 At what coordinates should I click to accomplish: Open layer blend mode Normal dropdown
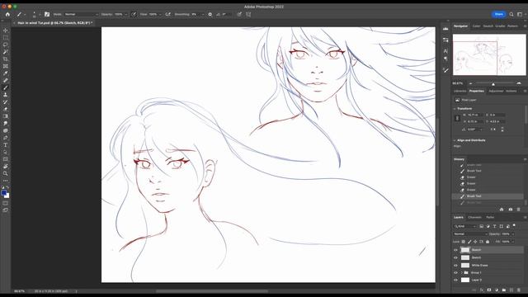(x=469, y=233)
